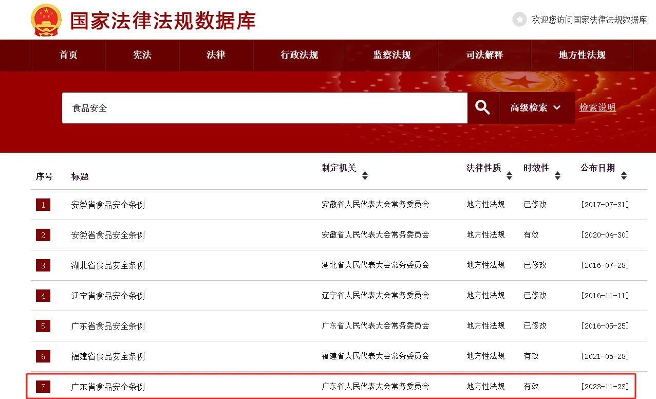
Task: Switch to the 宪法 section
Action: (142, 55)
